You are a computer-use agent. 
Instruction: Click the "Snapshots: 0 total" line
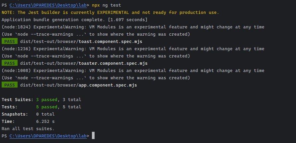click(x=28, y=114)
